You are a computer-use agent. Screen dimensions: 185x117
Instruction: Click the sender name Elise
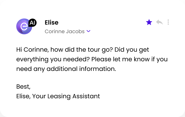51,23
